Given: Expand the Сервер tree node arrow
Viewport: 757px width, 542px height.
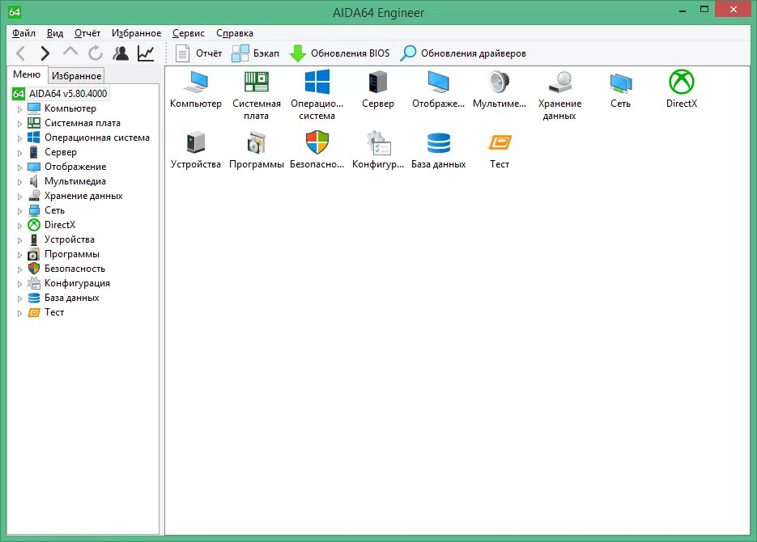Looking at the screenshot, I should (19, 153).
